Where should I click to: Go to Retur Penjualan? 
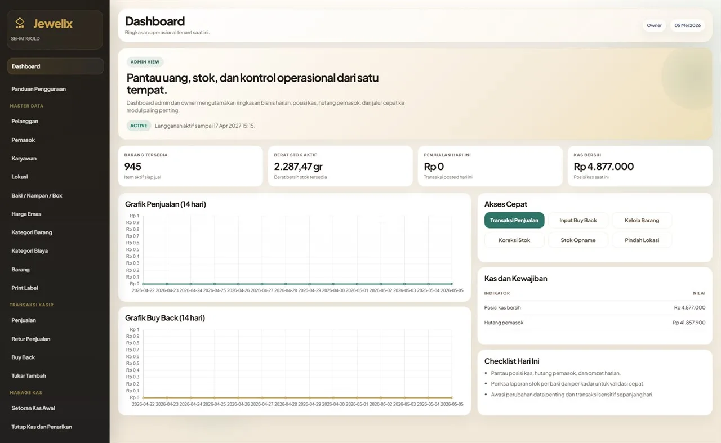pyautogui.click(x=55, y=339)
